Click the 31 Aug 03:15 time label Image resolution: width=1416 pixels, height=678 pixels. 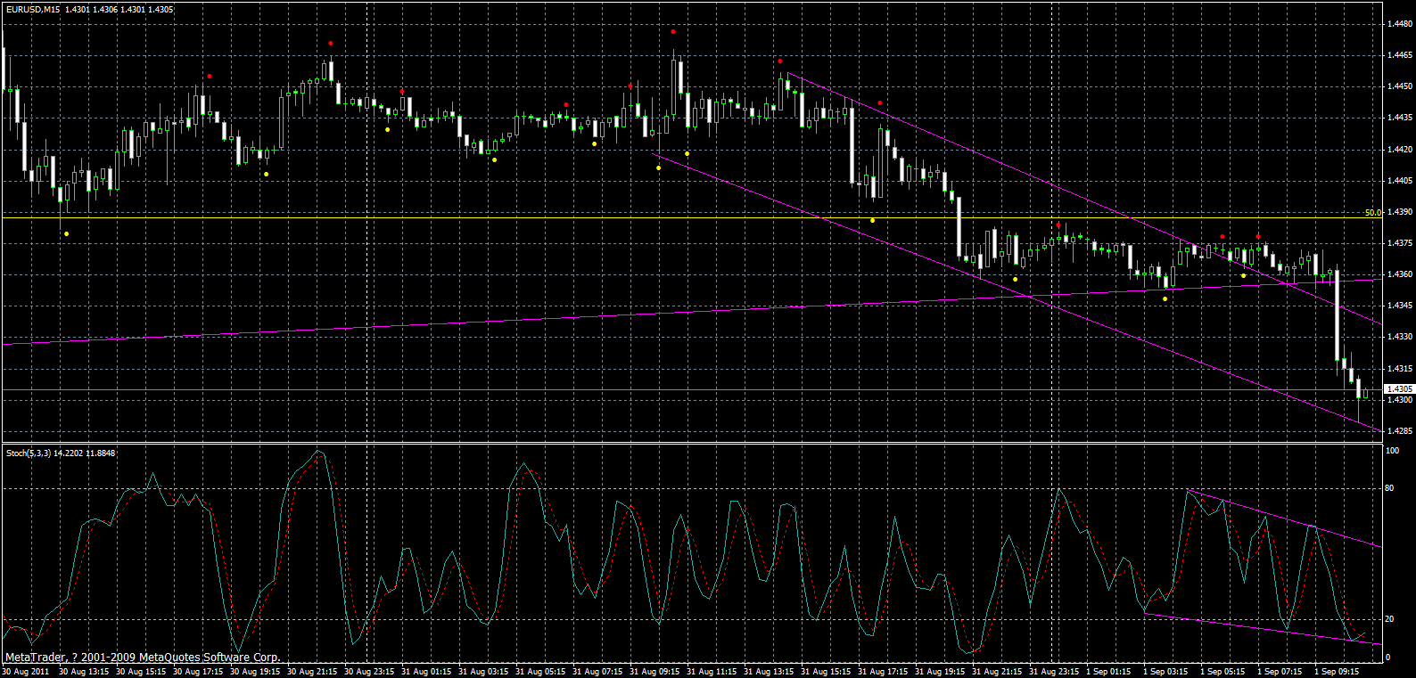pos(483,672)
